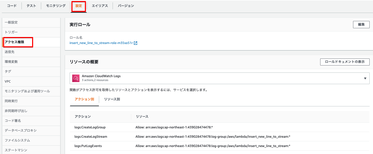
Task: Switch to the リソース別 view
Action: click(x=112, y=99)
